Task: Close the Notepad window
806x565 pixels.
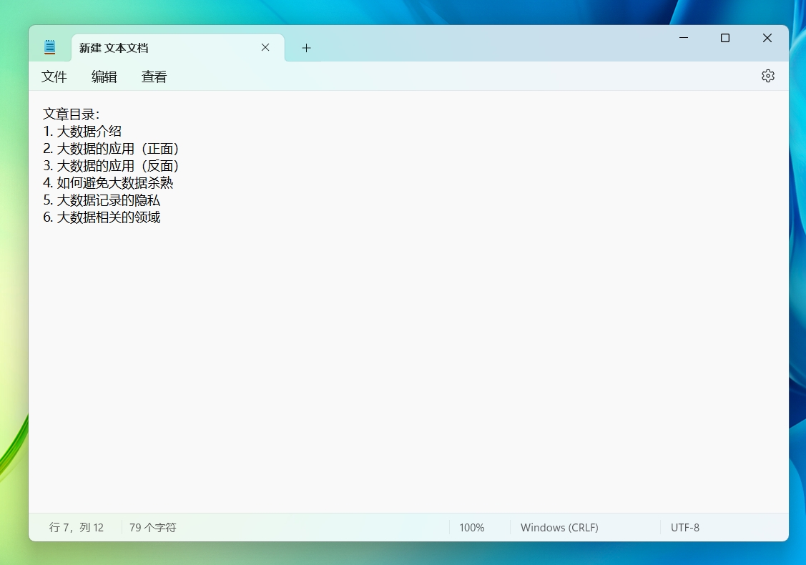Action: (x=767, y=37)
